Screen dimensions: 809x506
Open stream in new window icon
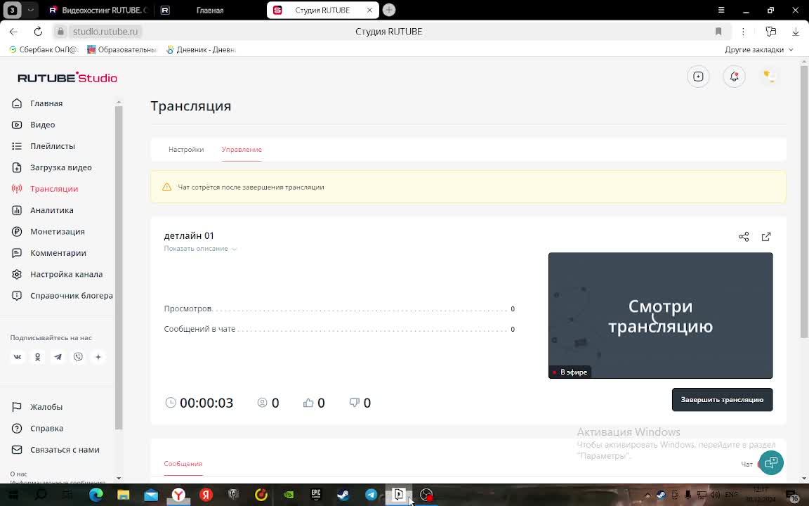click(x=766, y=236)
